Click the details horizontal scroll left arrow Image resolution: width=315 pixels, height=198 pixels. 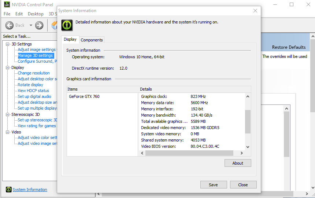(x=142, y=153)
